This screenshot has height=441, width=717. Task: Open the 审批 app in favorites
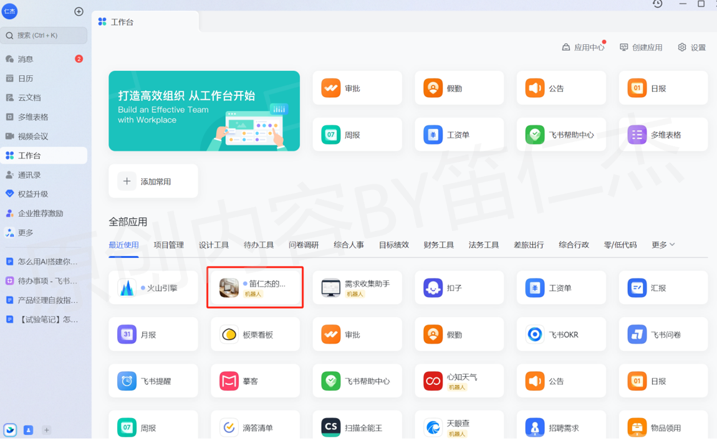357,88
